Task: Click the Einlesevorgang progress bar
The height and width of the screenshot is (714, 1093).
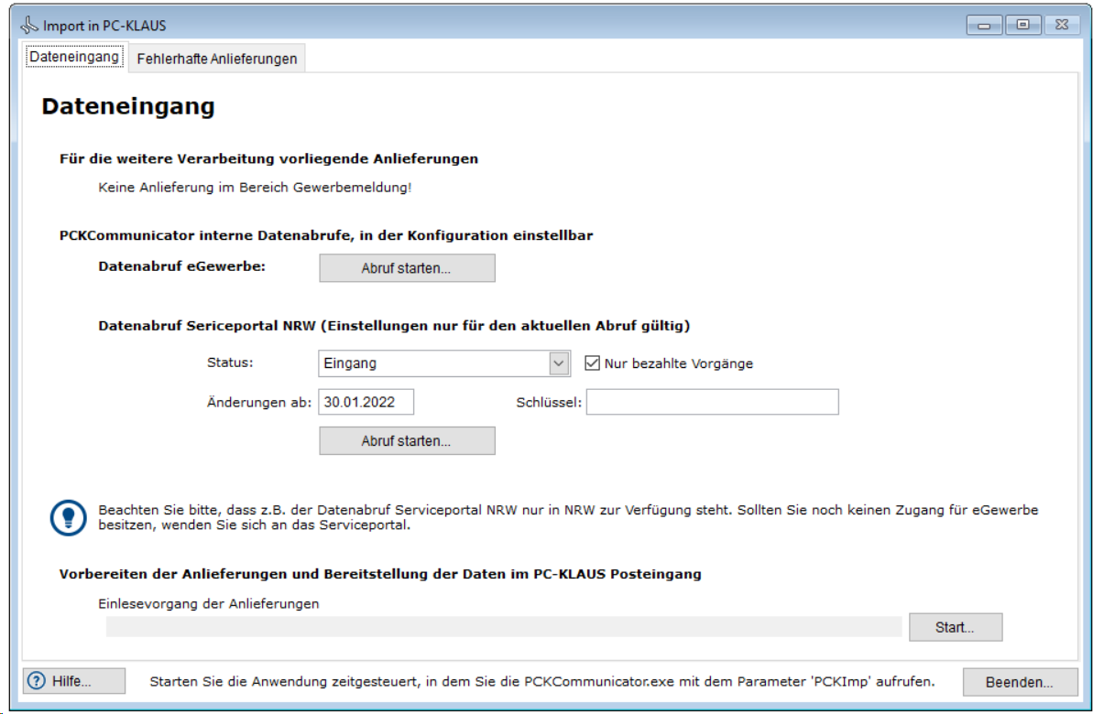Action: (x=504, y=627)
